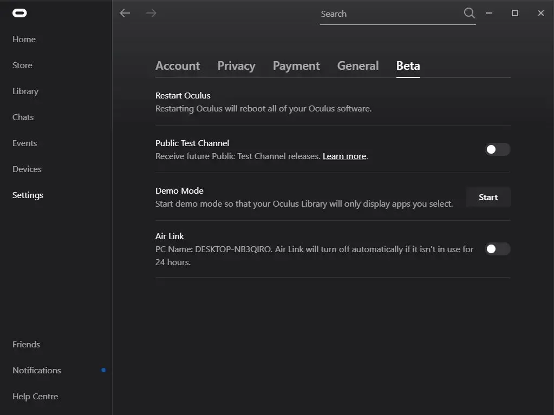This screenshot has height=415, width=554.
Task: Open Notifications in the sidebar
Action: [37, 370]
